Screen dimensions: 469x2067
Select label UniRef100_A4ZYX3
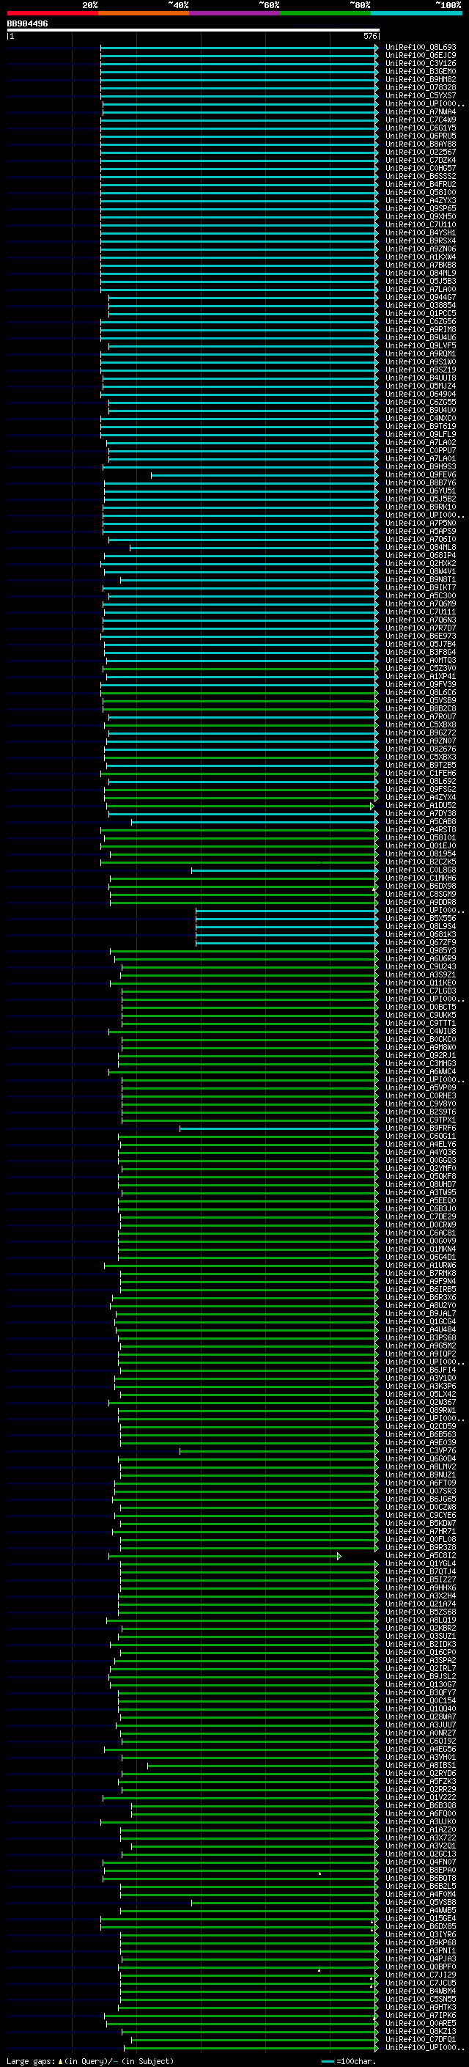pos(421,201)
